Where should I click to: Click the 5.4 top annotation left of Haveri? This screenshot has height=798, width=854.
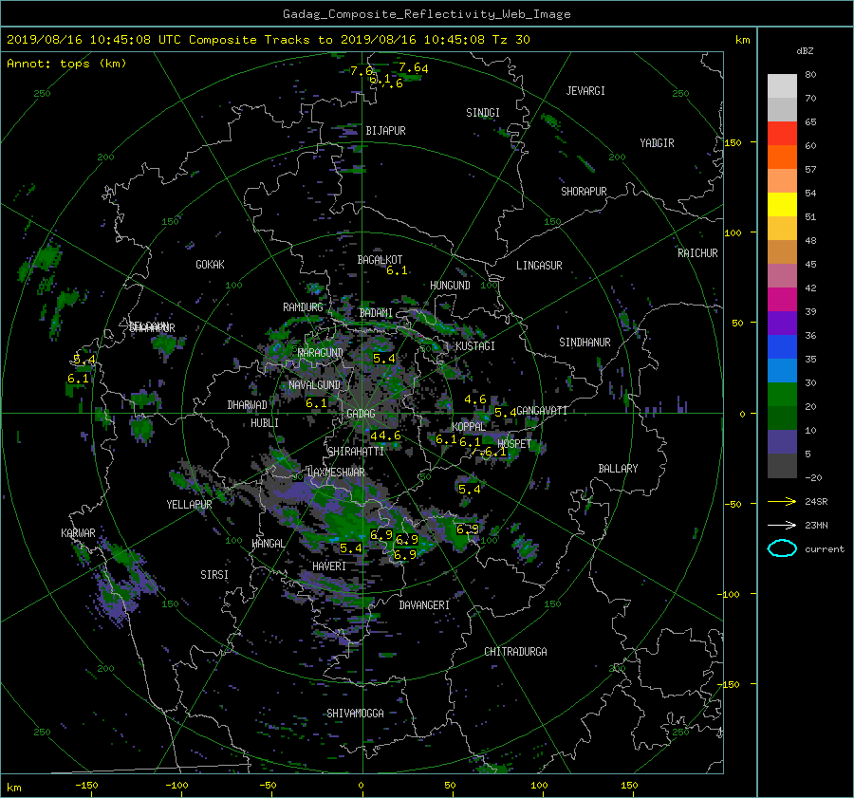[x=351, y=548]
